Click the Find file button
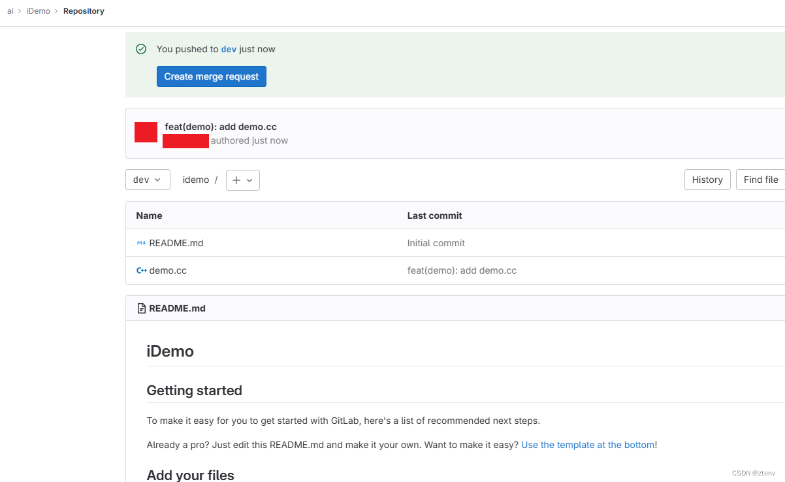 tap(761, 180)
